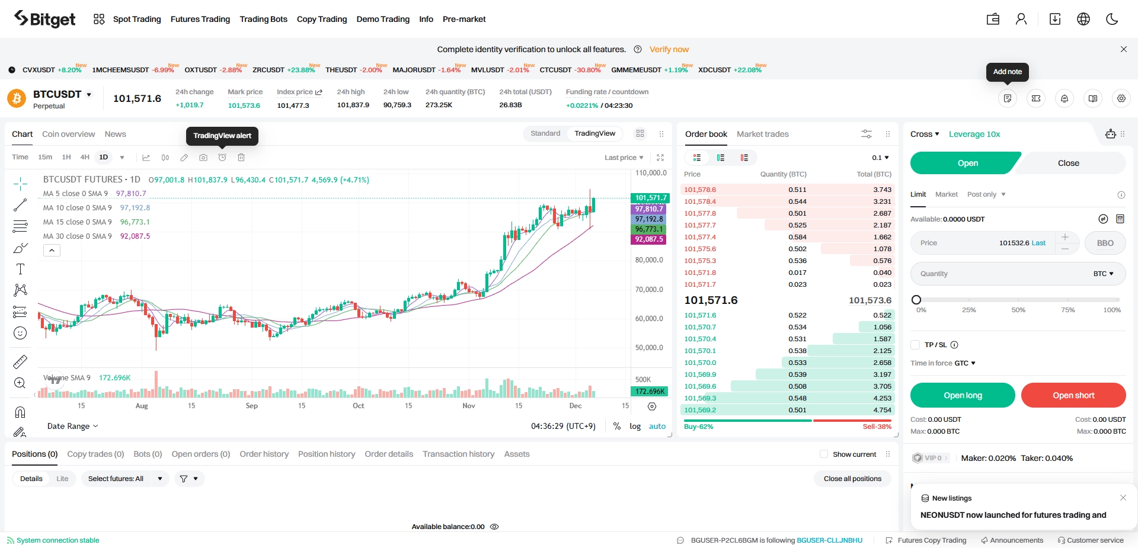The height and width of the screenshot is (548, 1138).
Task: Open trading settings gear icon
Action: [1121, 98]
